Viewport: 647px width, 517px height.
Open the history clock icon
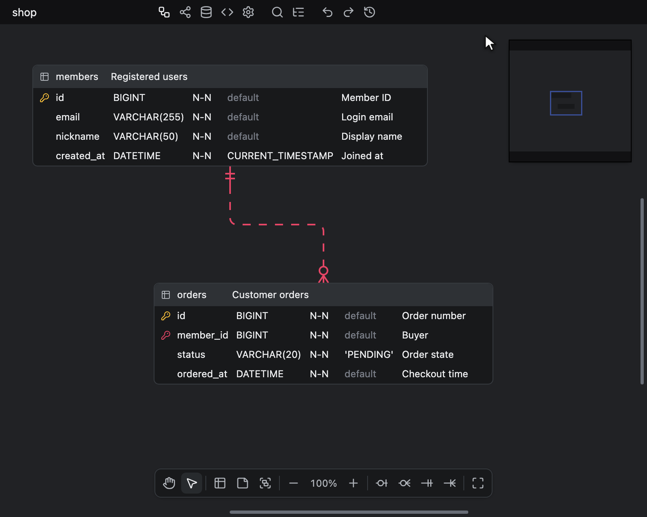(370, 12)
